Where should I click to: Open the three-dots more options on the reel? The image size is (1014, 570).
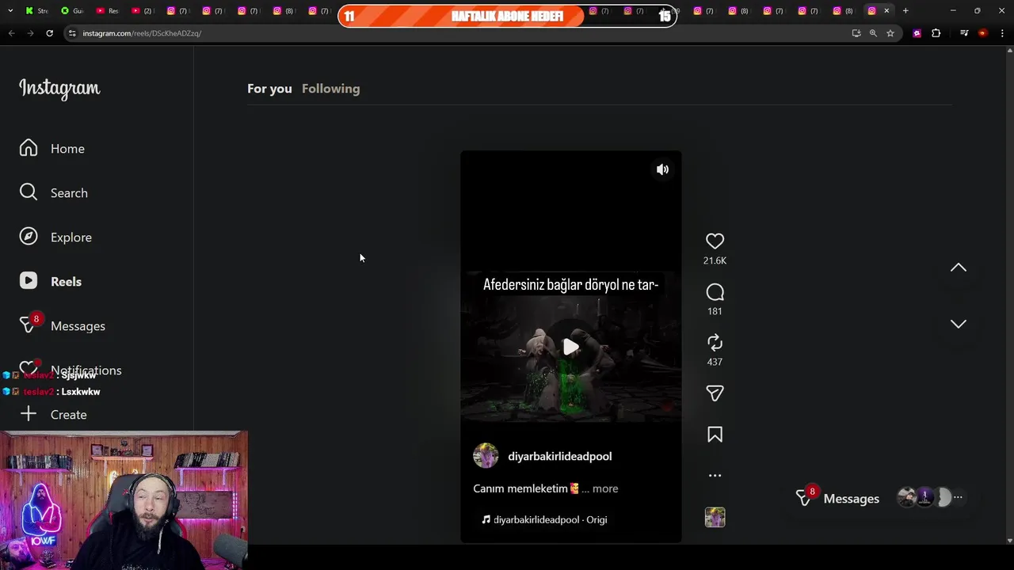pyautogui.click(x=715, y=476)
